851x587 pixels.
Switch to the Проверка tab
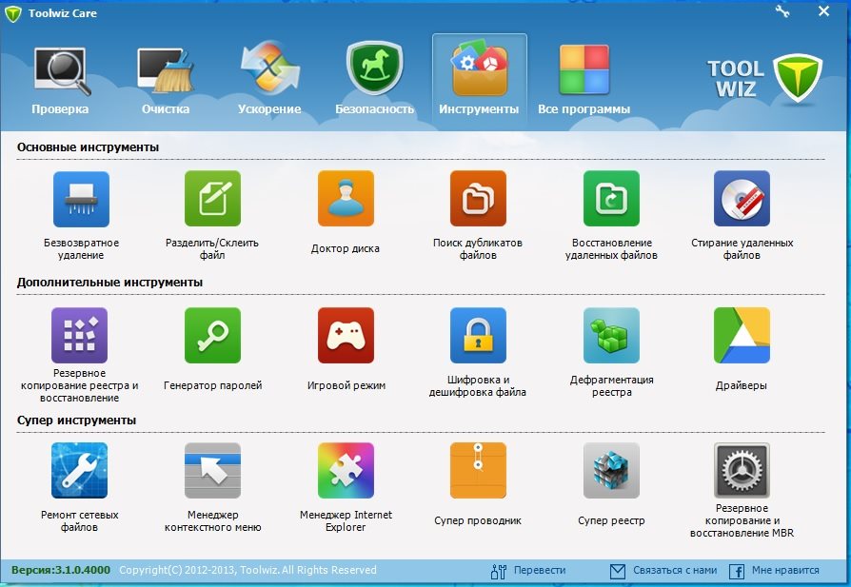pyautogui.click(x=60, y=80)
